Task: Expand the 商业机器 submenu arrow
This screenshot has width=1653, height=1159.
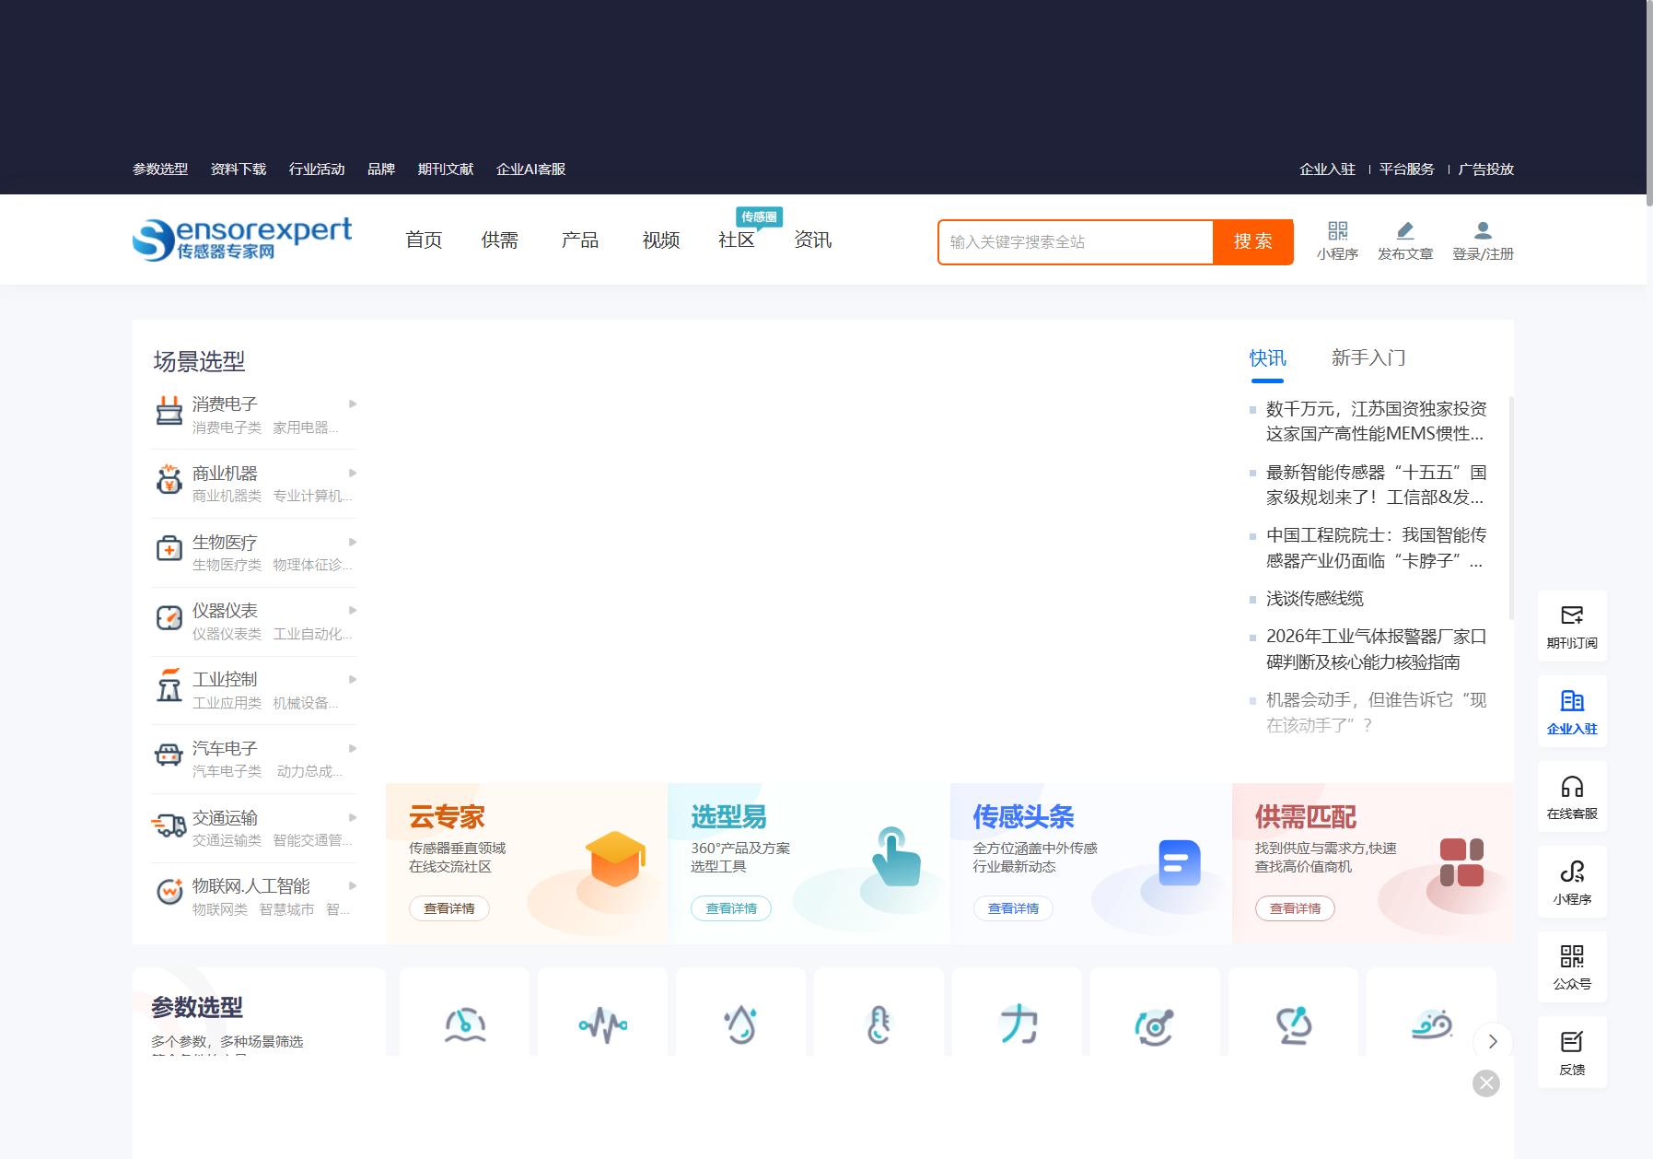Action: (353, 473)
